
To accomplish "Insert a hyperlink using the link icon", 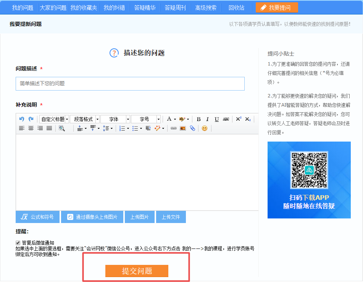I will coord(173,128).
